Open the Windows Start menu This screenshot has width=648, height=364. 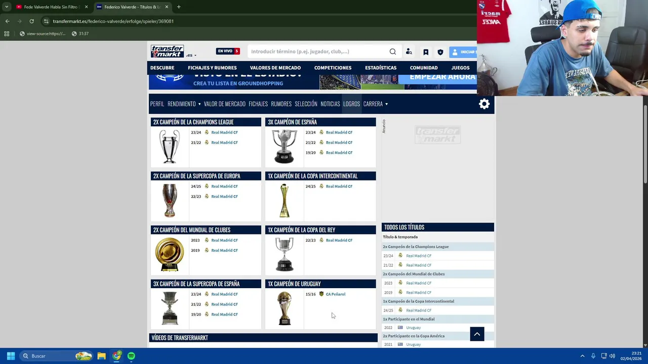click(11, 356)
